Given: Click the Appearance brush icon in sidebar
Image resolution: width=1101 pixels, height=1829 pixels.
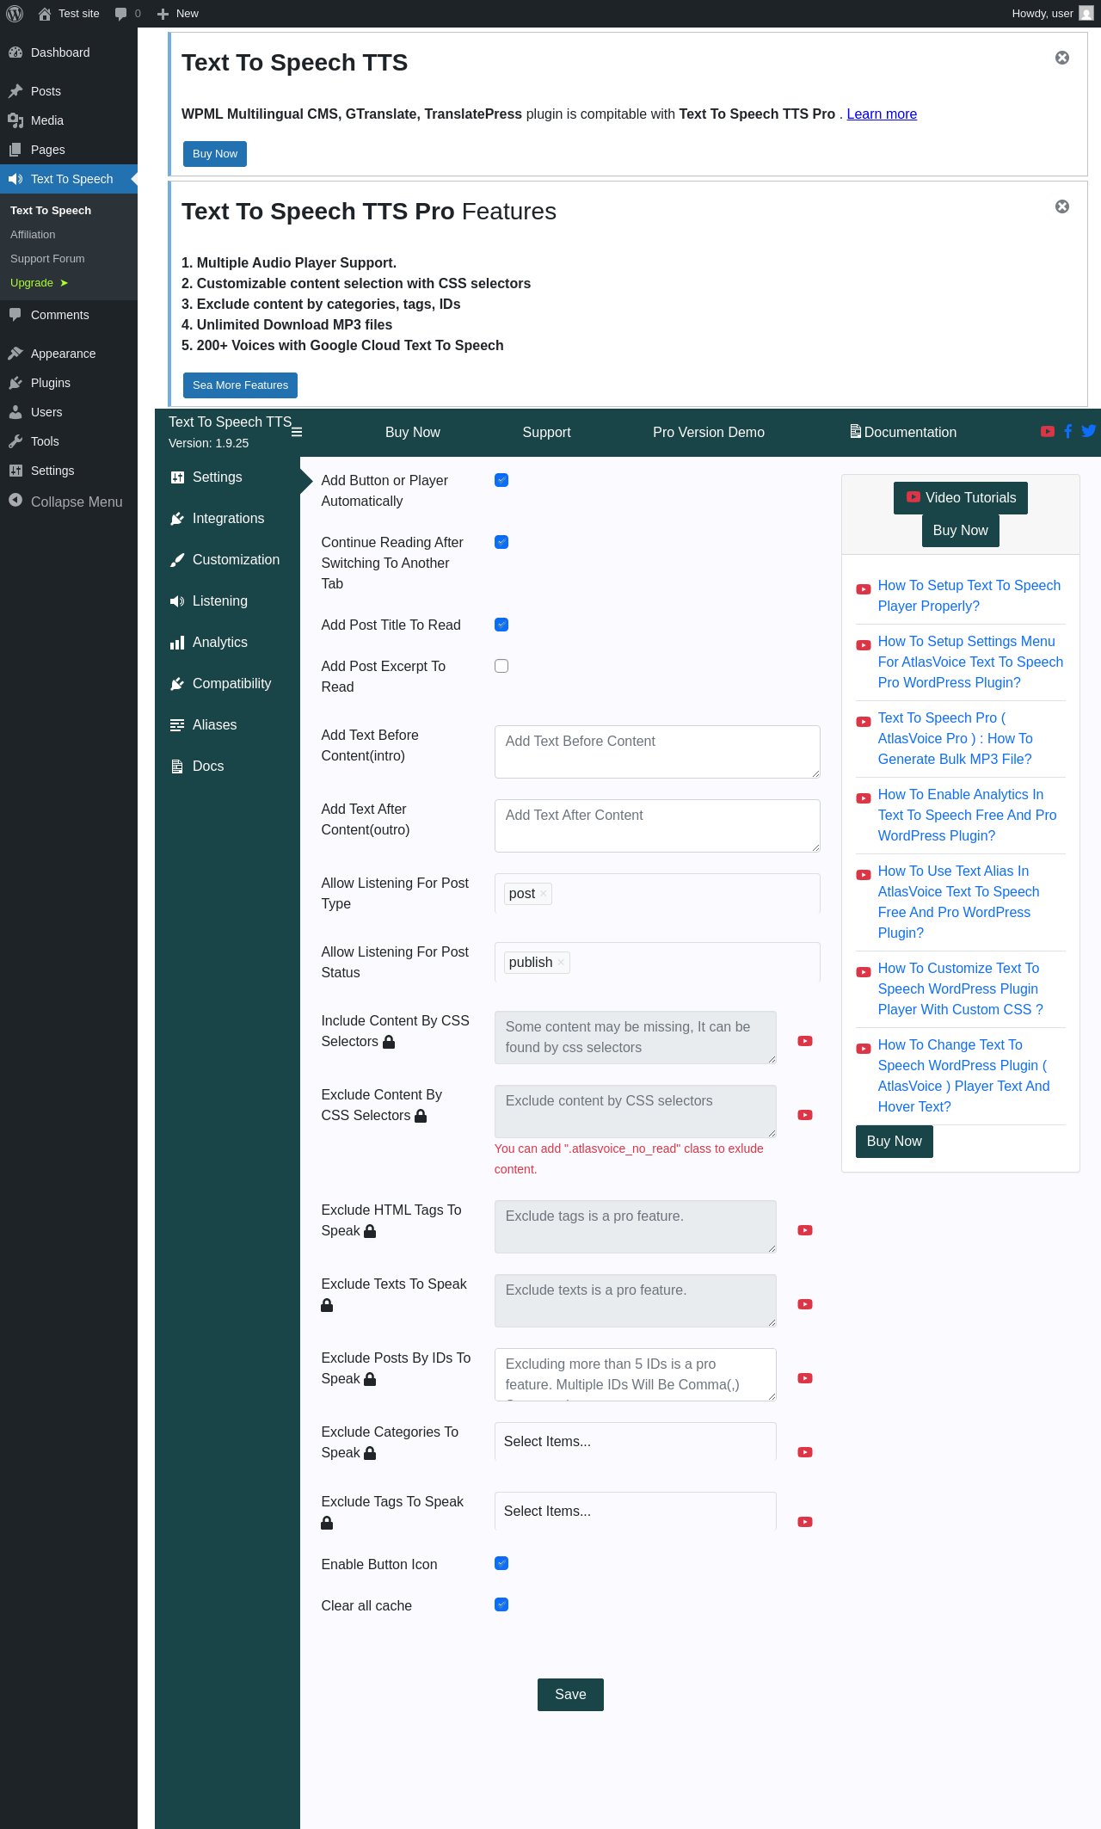Looking at the screenshot, I should pos(15,354).
